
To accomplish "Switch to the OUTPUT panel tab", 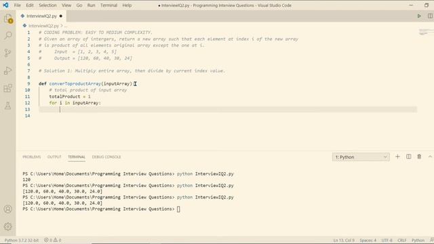I will [54, 157].
